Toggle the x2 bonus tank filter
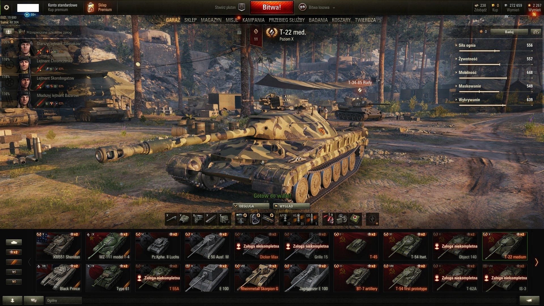 tap(14, 252)
